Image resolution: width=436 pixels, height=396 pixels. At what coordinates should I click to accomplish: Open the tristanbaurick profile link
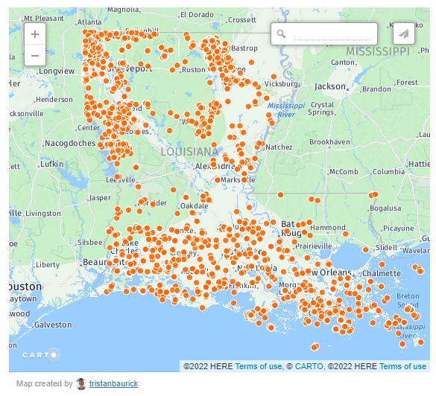[x=114, y=383]
